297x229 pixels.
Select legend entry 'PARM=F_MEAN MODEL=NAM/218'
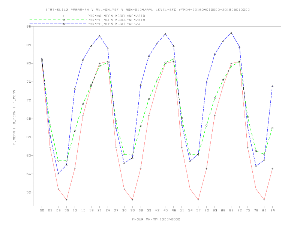tap(116, 20)
